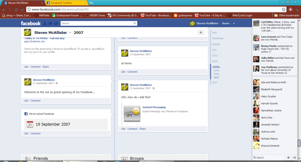Open notifications globe icon
This screenshot has height=162, width=301.
point(56,24)
